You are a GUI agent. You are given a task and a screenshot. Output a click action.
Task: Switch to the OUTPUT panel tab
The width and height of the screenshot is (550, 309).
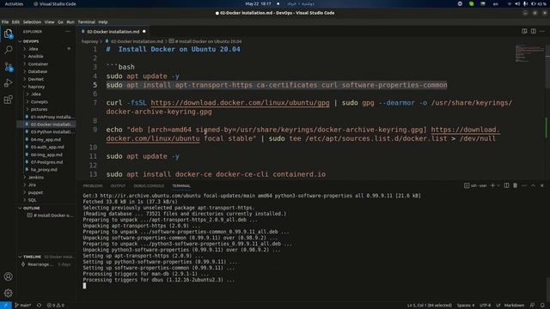[x=118, y=185]
